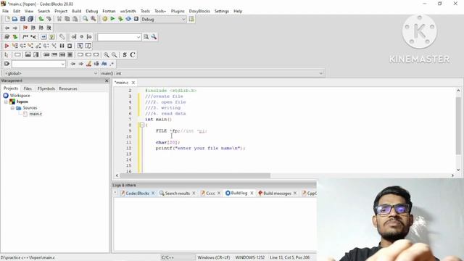Viewport: 464px width, 261px height.
Task: Build the project with the gear icon
Action: (104, 19)
